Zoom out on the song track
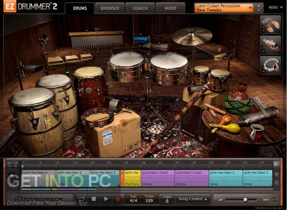The image size is (287, 210). (x=277, y=183)
